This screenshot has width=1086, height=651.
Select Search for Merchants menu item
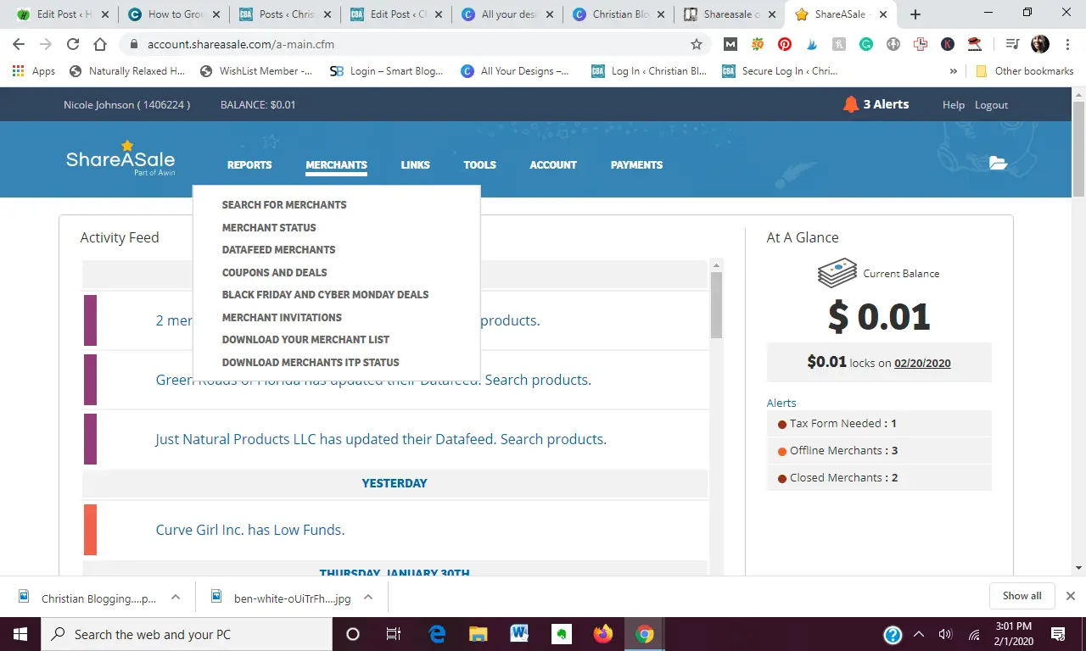284,205
